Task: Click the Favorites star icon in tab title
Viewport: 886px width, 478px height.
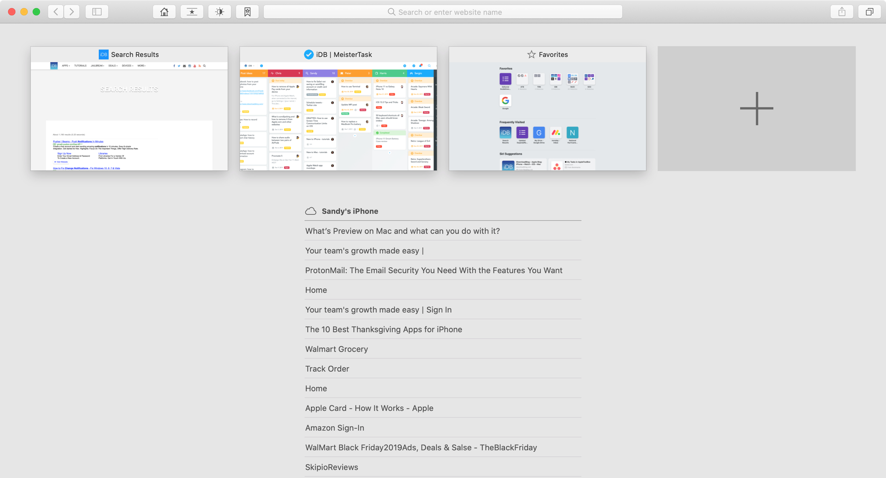Action: (x=532, y=54)
